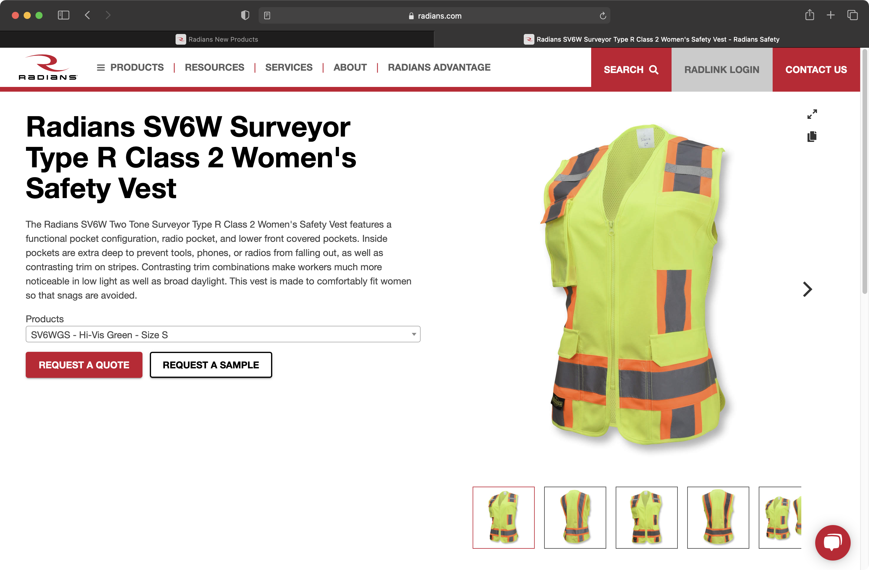
Task: Open the RADIANS ADVANTAGE menu
Action: (439, 67)
